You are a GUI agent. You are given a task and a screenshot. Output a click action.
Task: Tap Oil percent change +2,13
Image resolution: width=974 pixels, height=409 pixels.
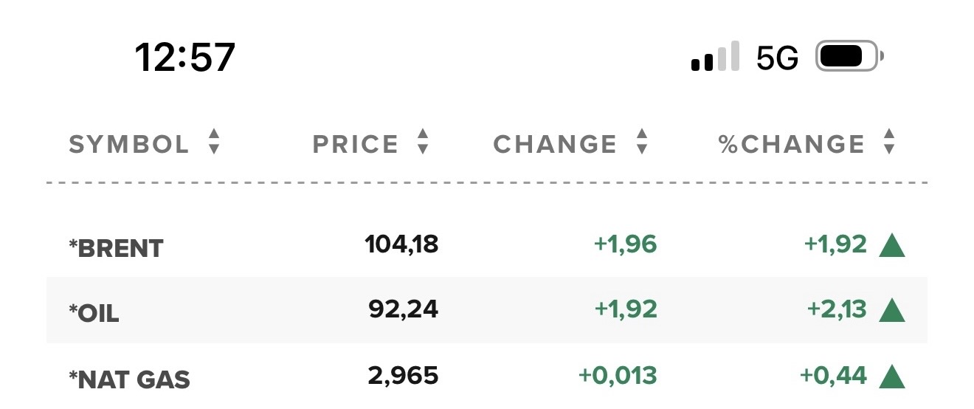tap(837, 309)
